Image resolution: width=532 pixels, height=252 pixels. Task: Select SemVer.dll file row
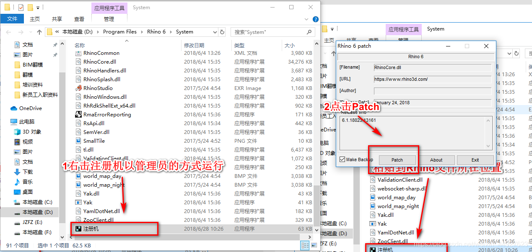click(x=194, y=132)
